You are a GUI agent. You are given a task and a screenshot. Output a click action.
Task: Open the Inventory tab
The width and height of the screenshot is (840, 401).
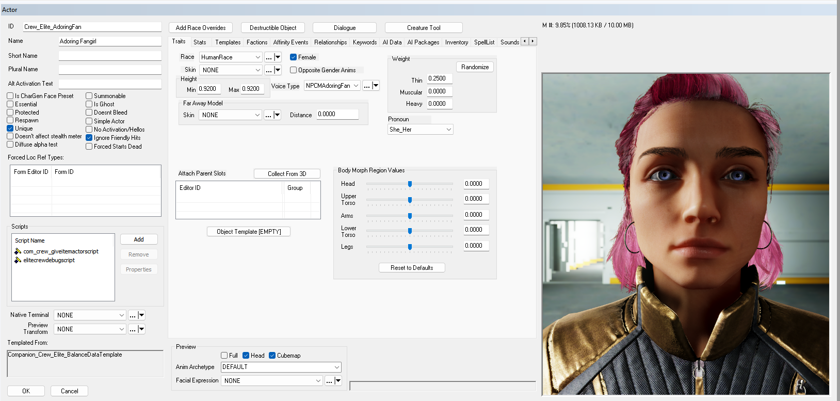click(457, 42)
